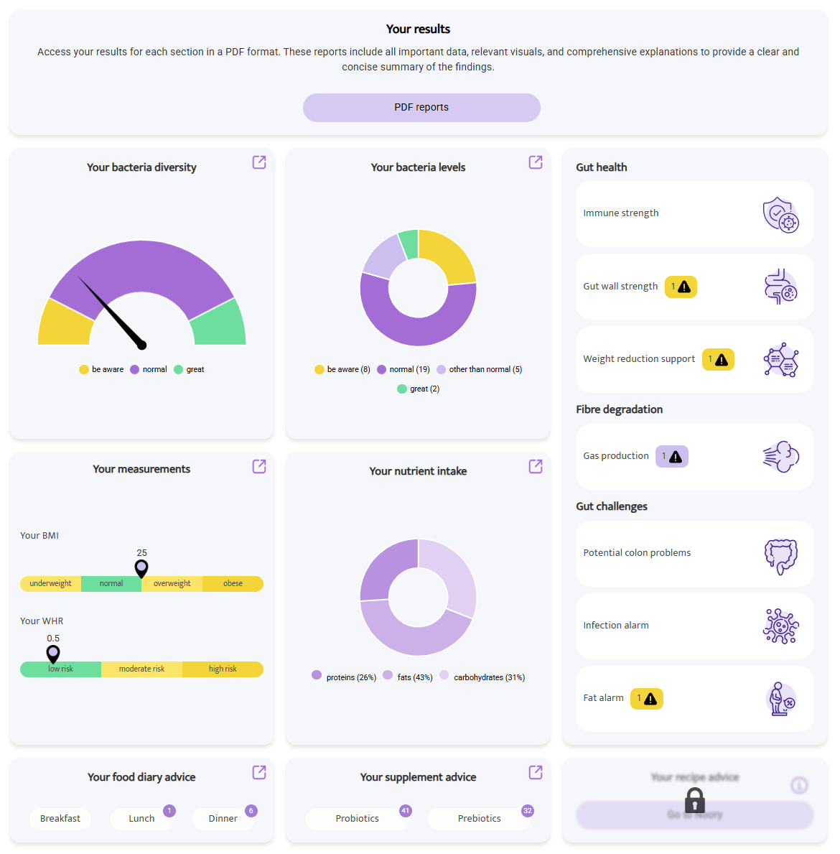Click the lock icon on recipe advice
This screenshot has width=840, height=854.
(x=694, y=799)
